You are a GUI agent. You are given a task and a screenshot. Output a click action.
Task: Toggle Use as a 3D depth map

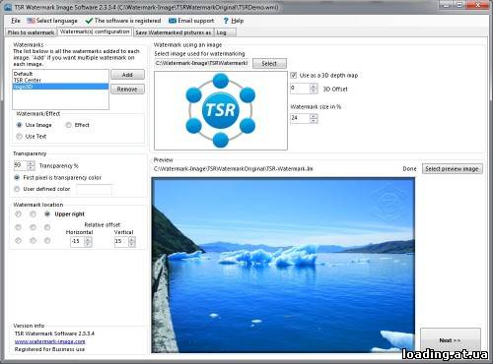(294, 75)
